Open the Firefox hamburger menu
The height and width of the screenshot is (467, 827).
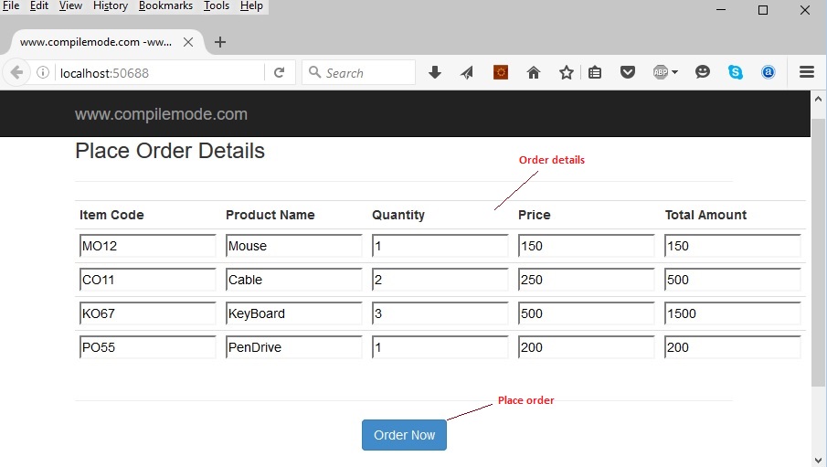806,72
